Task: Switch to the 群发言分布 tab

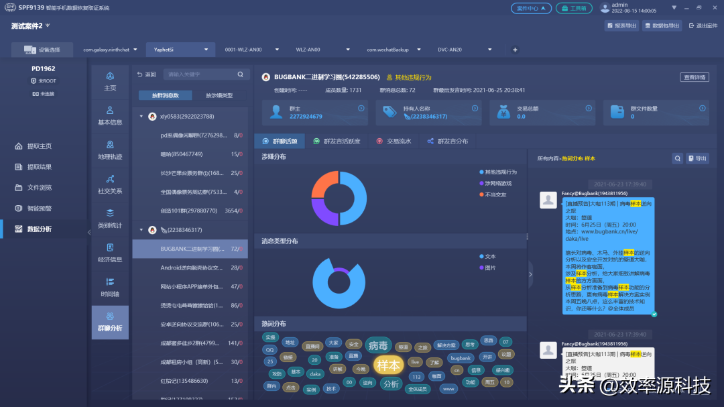Action: pyautogui.click(x=447, y=141)
